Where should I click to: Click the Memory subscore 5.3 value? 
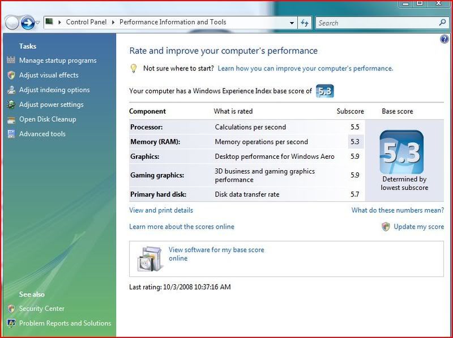(355, 142)
